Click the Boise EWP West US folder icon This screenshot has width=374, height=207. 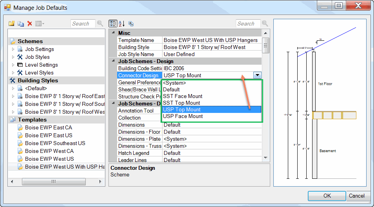pyautogui.click(x=20, y=159)
